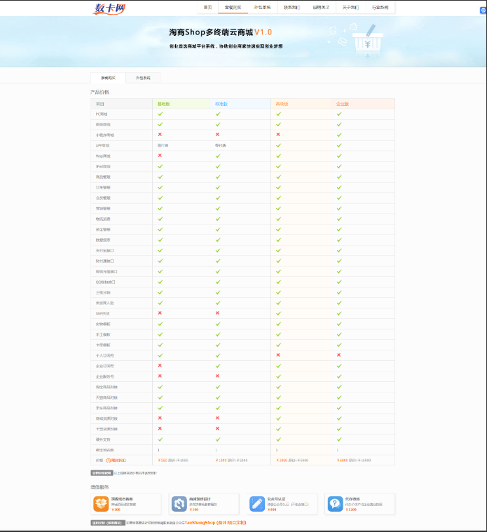
Task: Click the ￥600 service price
Action: (x=272, y=510)
